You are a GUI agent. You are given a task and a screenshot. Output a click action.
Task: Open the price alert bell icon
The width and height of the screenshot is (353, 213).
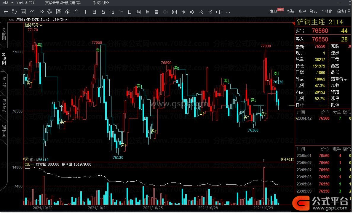tap(76, 12)
